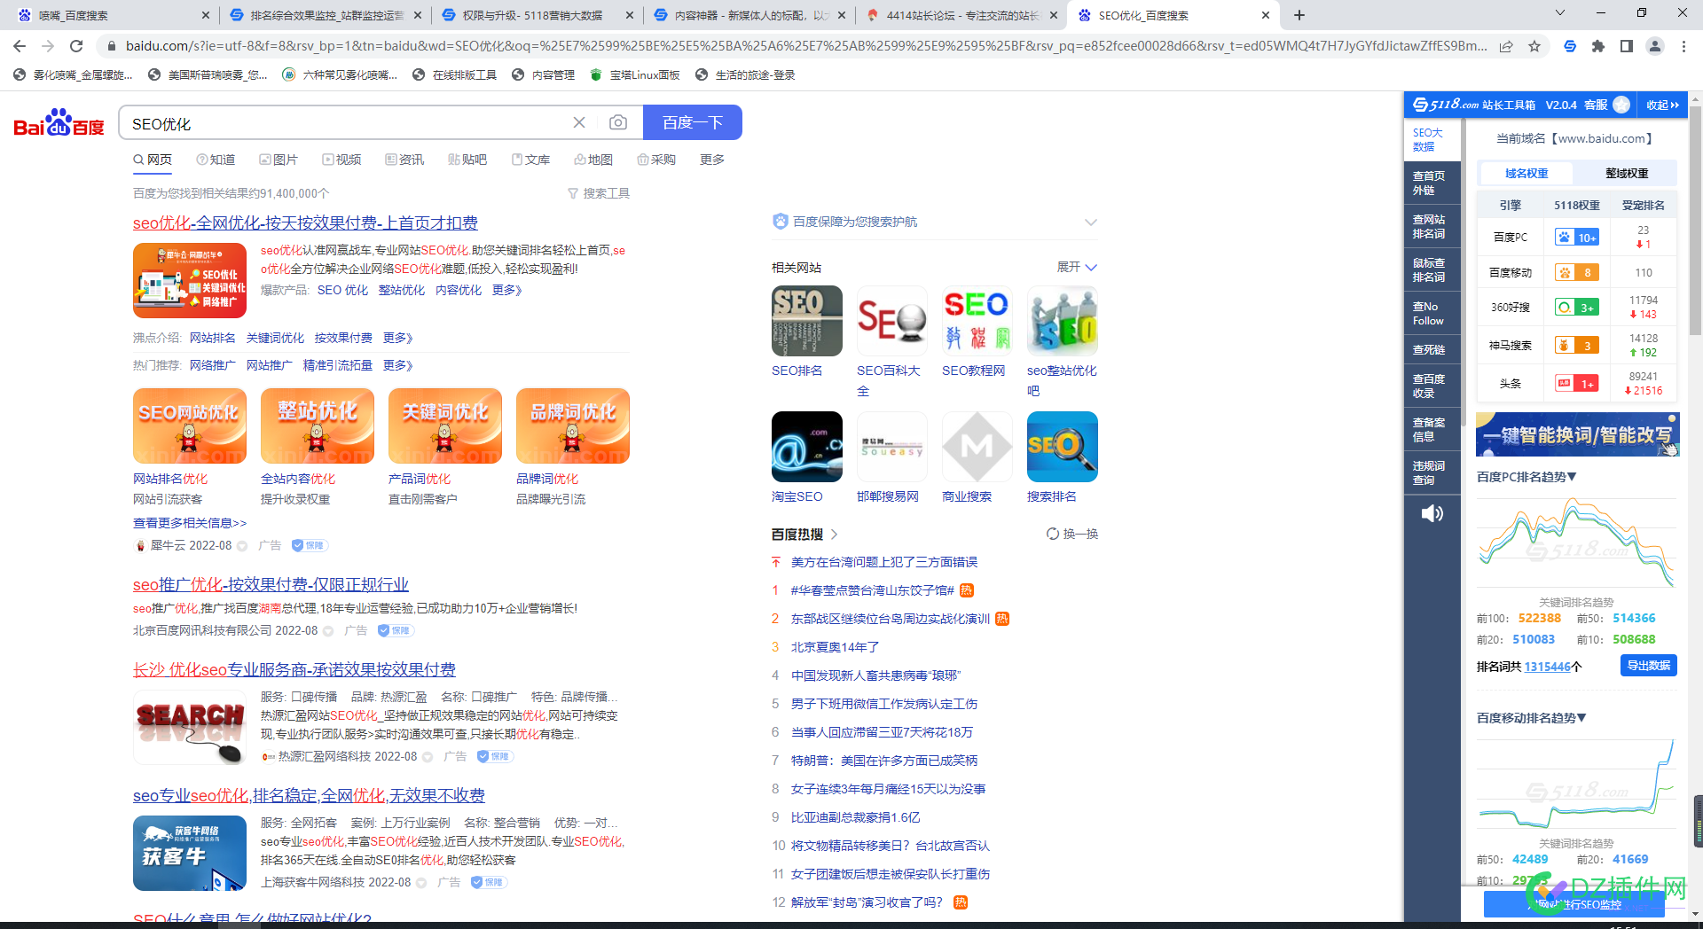Switch to 视频 search tab

click(341, 160)
